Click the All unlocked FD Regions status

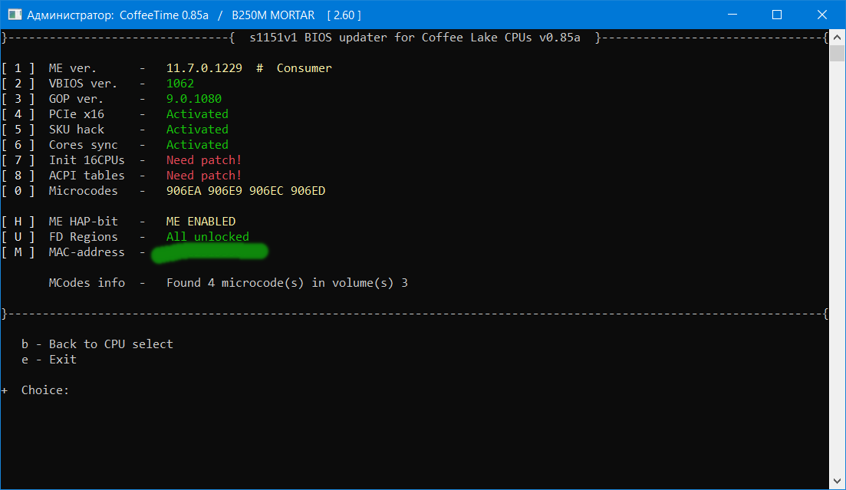coord(208,236)
